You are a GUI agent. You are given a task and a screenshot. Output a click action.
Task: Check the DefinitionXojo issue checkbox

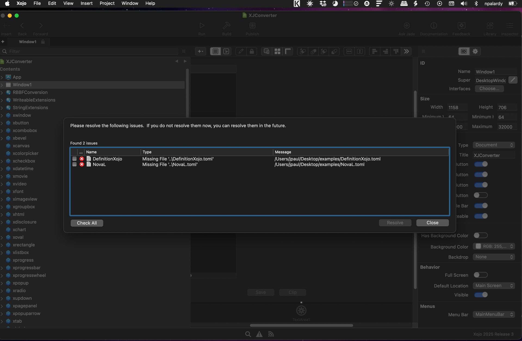[x=74, y=159]
